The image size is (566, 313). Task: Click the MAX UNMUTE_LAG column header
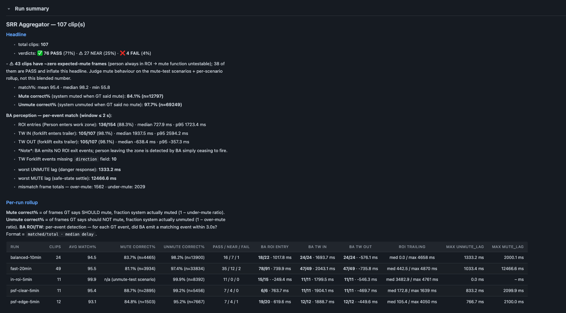465,247
